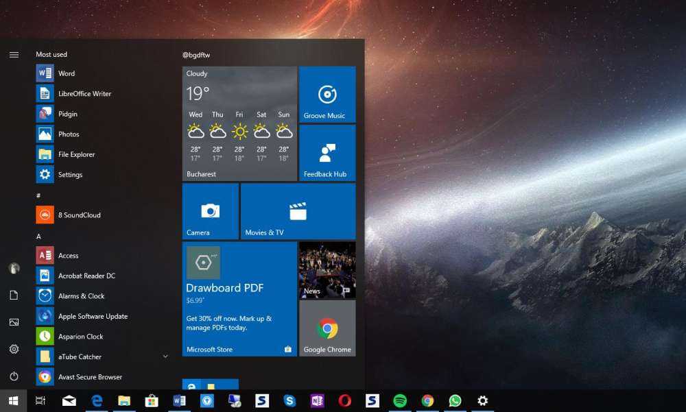Launch Google Chrome from its tile

point(327,328)
